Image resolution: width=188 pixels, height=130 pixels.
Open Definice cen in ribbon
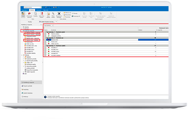[x=67, y=13]
